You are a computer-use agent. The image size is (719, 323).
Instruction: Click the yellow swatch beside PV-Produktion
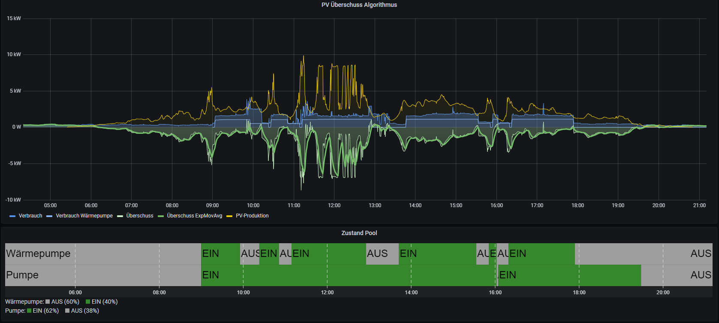229,216
